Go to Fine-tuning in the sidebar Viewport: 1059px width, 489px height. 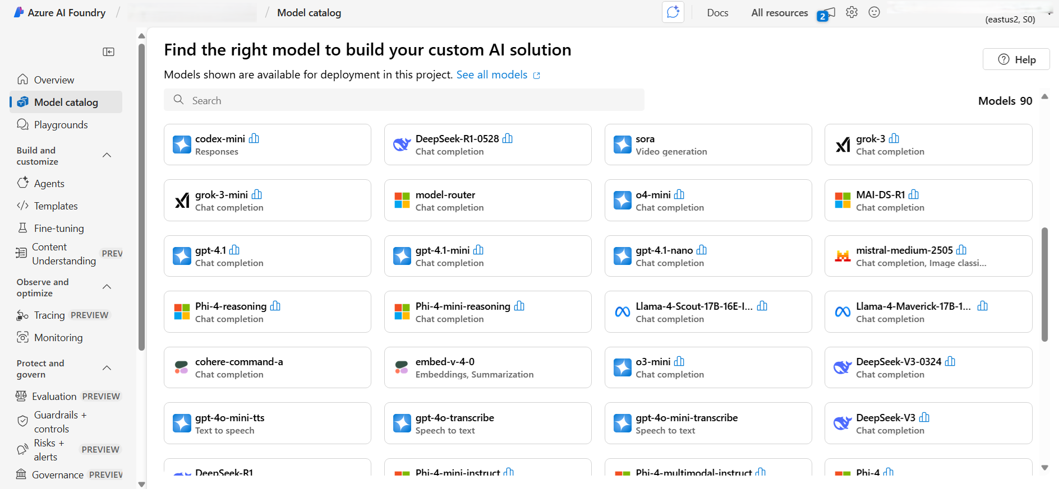tap(59, 229)
